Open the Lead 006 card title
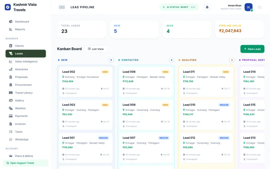 pyautogui.click(x=129, y=72)
